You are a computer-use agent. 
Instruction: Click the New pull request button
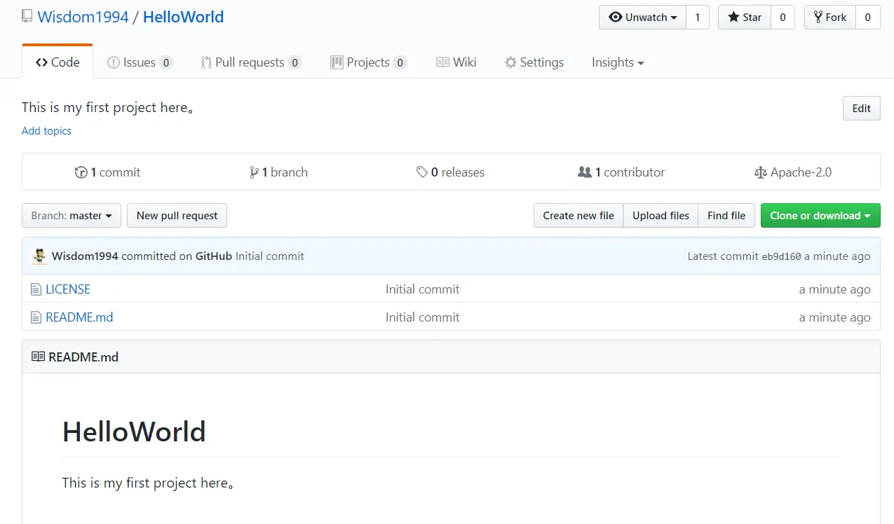click(x=177, y=216)
